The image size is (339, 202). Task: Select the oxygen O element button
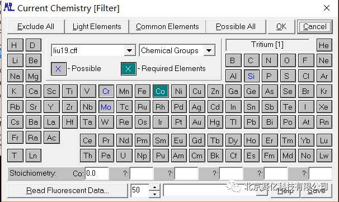pos(287,60)
